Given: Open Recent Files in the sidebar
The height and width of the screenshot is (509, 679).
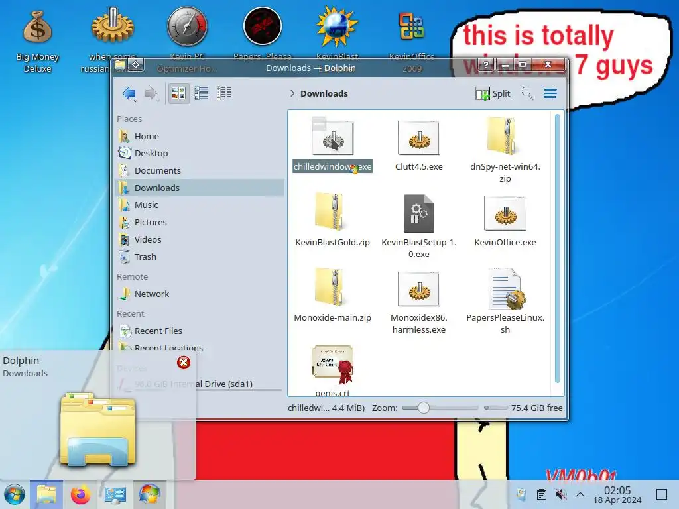Looking at the screenshot, I should coord(200,331).
